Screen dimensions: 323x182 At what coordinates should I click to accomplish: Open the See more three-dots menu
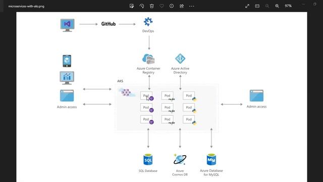point(192,6)
